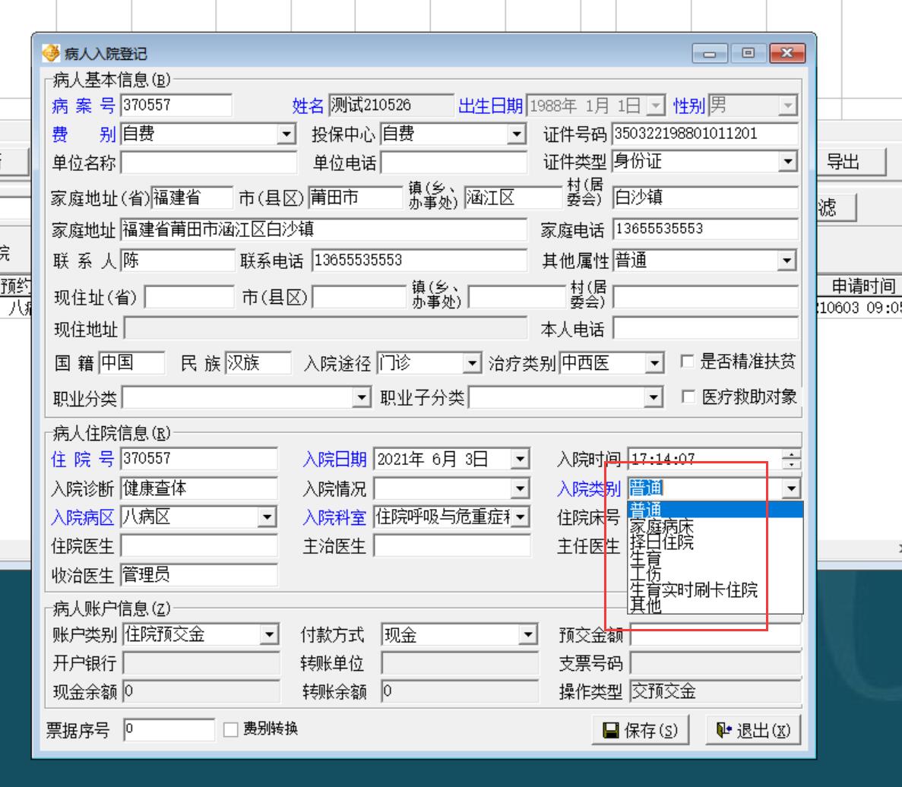Click the 保存(S) save button

[x=641, y=730]
